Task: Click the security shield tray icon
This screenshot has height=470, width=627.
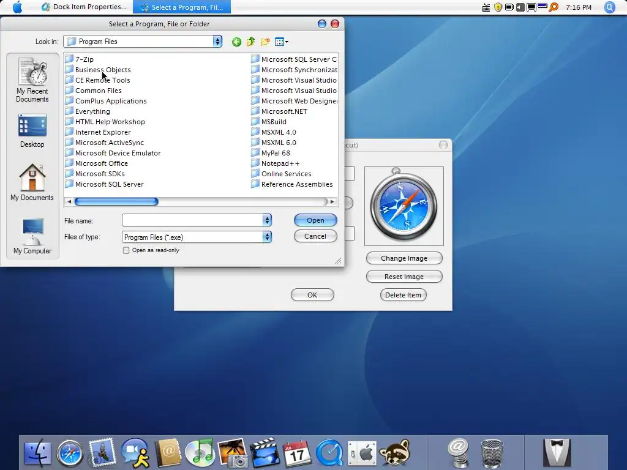Action: tap(498, 7)
